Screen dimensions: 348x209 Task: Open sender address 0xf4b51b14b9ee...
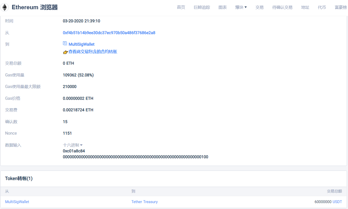pos(109,33)
